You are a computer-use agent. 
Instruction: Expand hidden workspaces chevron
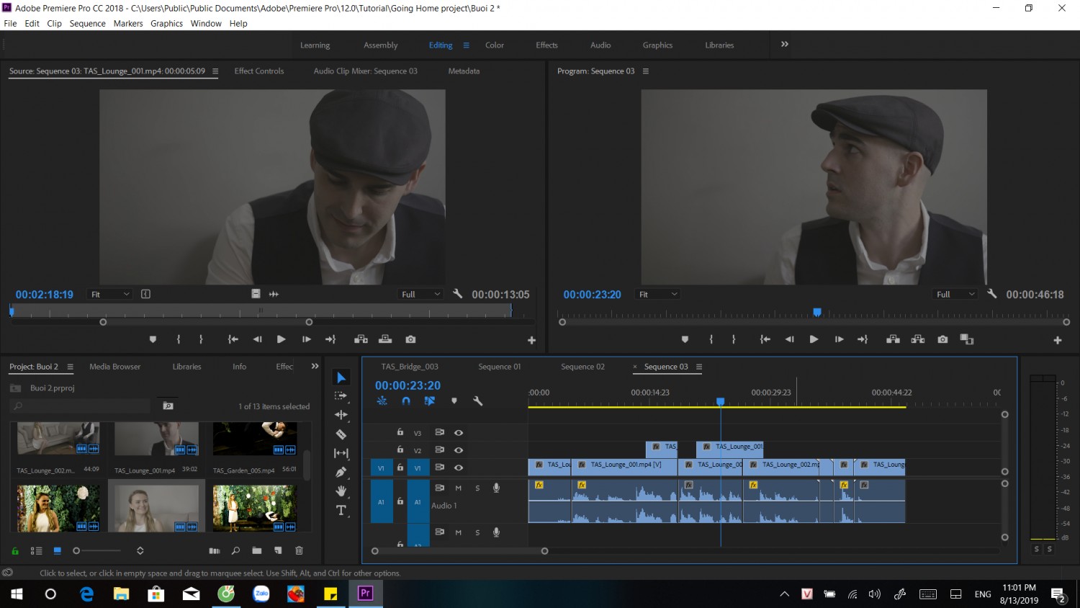[785, 44]
